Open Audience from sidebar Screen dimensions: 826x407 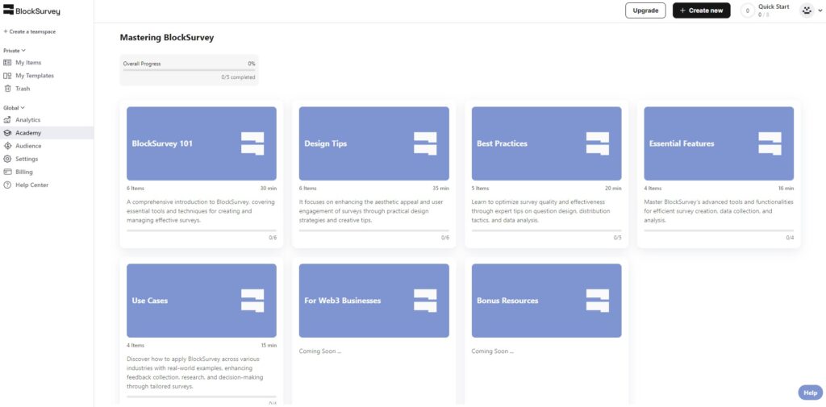coord(47,146)
